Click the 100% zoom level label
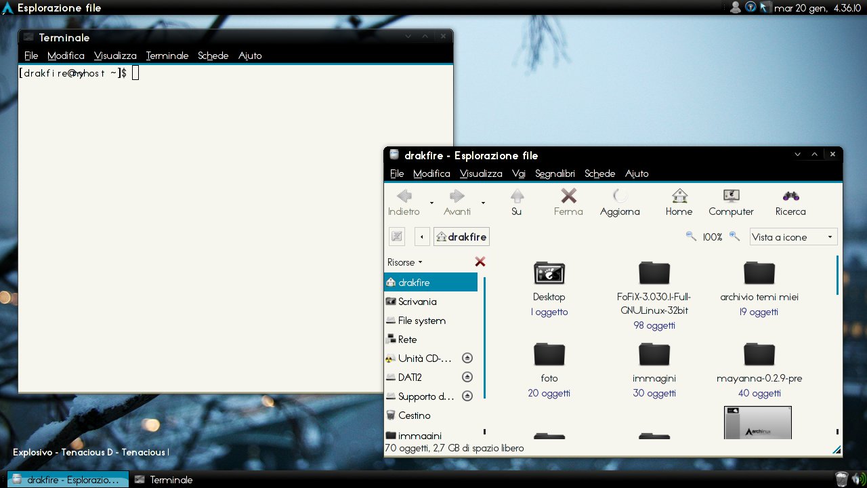Screen dimensions: 867x488 point(713,237)
